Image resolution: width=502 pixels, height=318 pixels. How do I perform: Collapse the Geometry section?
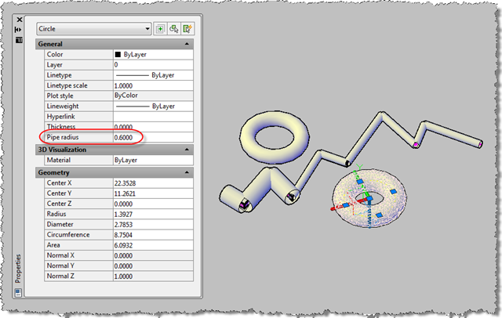pos(187,172)
